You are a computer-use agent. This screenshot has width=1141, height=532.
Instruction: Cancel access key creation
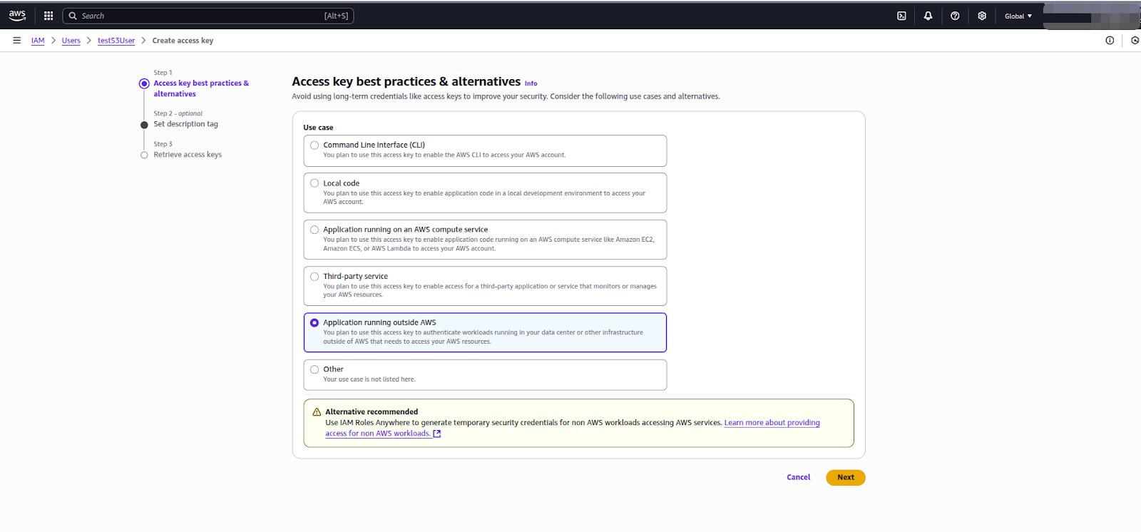[x=798, y=478]
